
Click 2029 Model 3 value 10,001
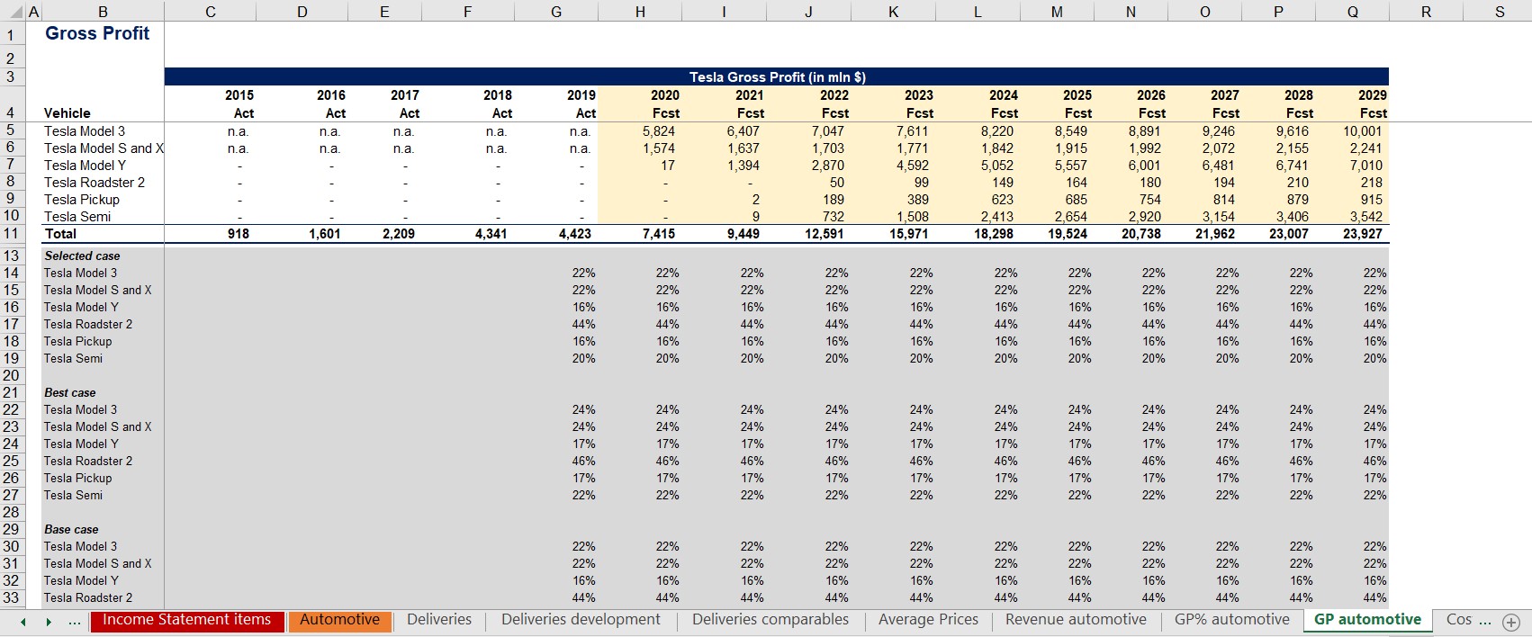1362,131
